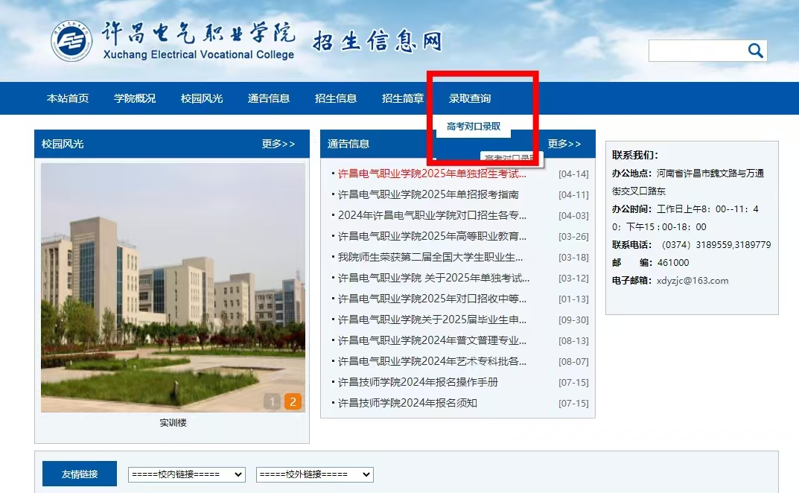This screenshot has width=799, height=493.
Task: Click the campus 实训楼 photo
Action: click(x=173, y=287)
